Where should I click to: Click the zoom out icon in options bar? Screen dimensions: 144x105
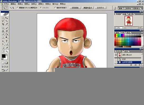13,8
